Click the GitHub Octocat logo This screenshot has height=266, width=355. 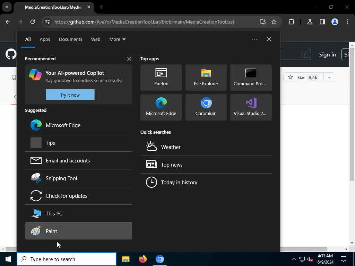point(11,54)
